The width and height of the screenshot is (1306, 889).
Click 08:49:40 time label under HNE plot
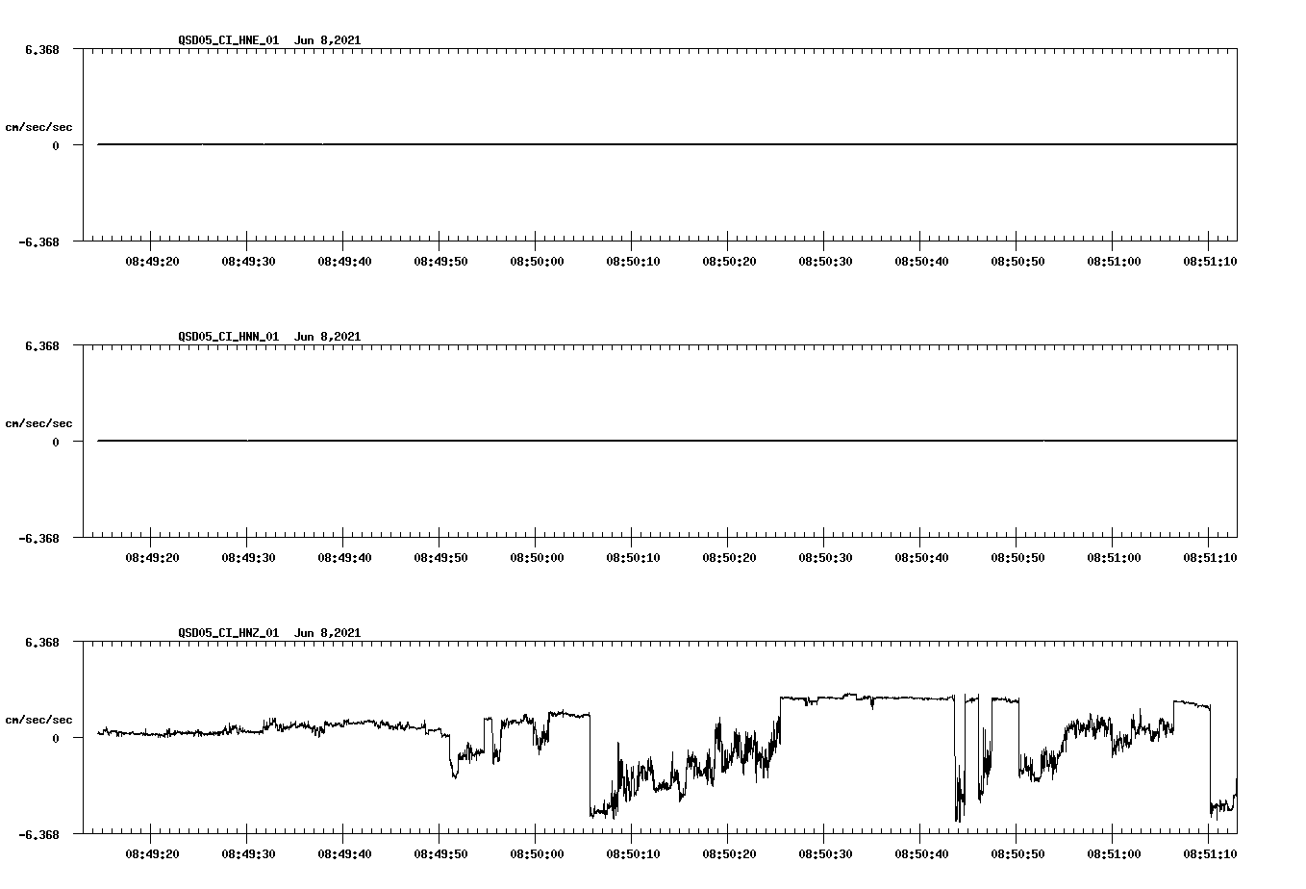pyautogui.click(x=344, y=262)
